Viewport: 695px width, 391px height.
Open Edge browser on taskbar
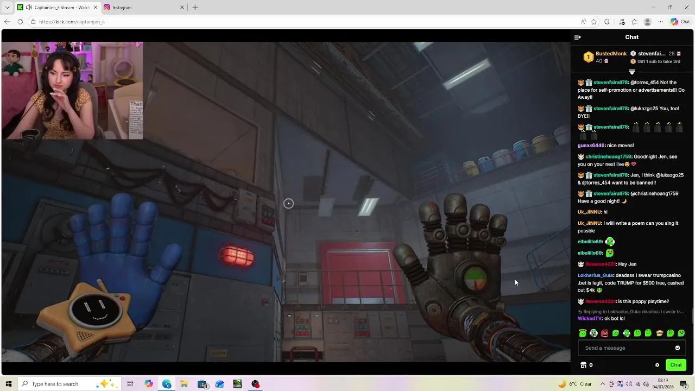coord(167,384)
